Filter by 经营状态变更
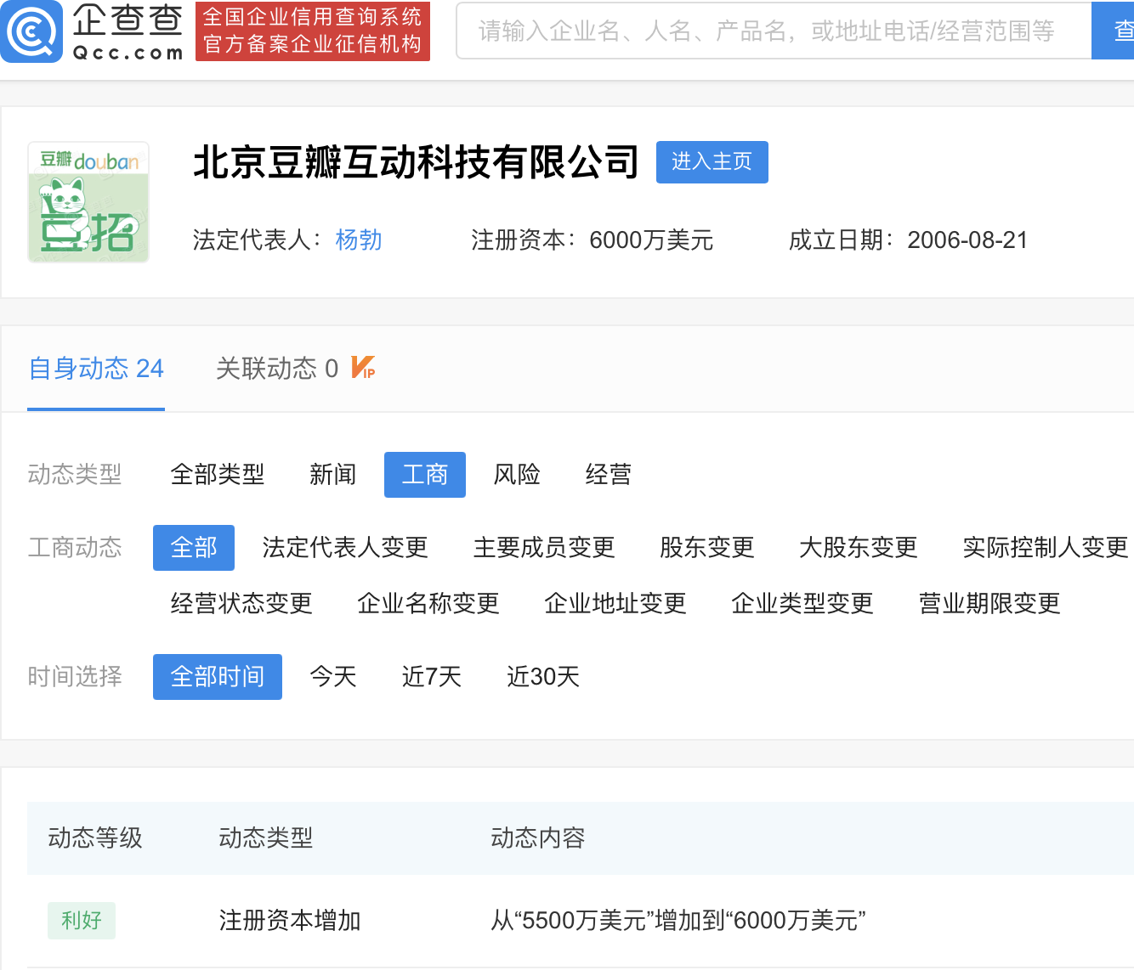The image size is (1134, 970). (241, 604)
